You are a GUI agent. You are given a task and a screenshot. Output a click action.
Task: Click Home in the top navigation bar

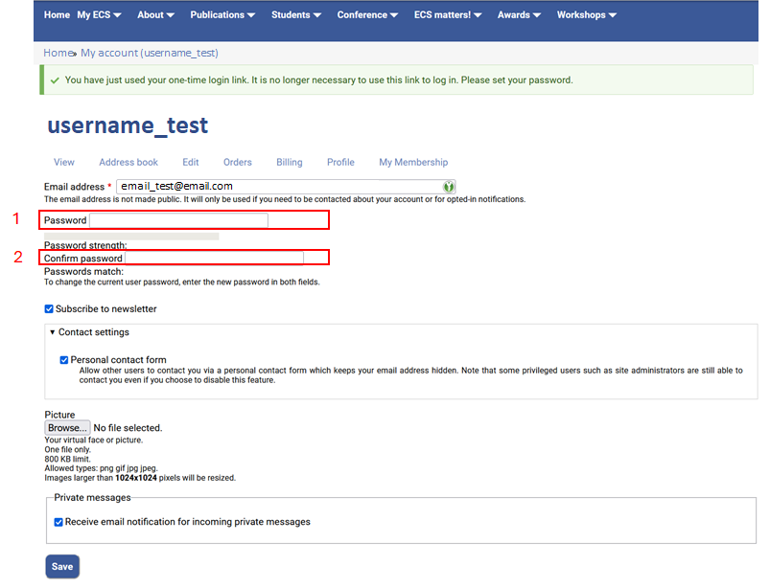click(57, 15)
